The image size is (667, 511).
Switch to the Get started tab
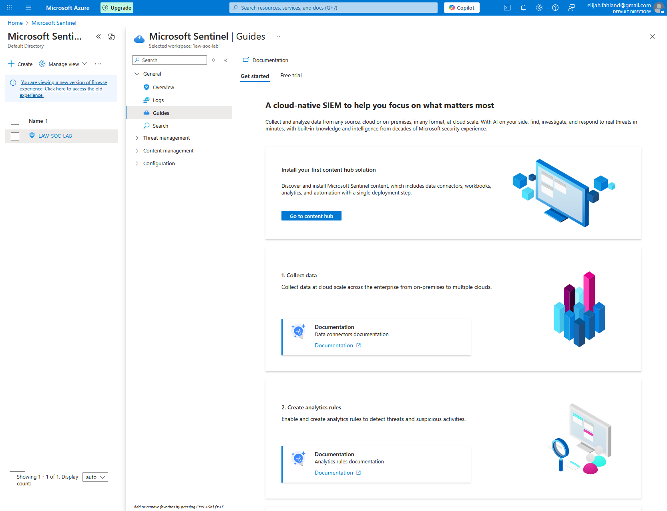pos(255,76)
